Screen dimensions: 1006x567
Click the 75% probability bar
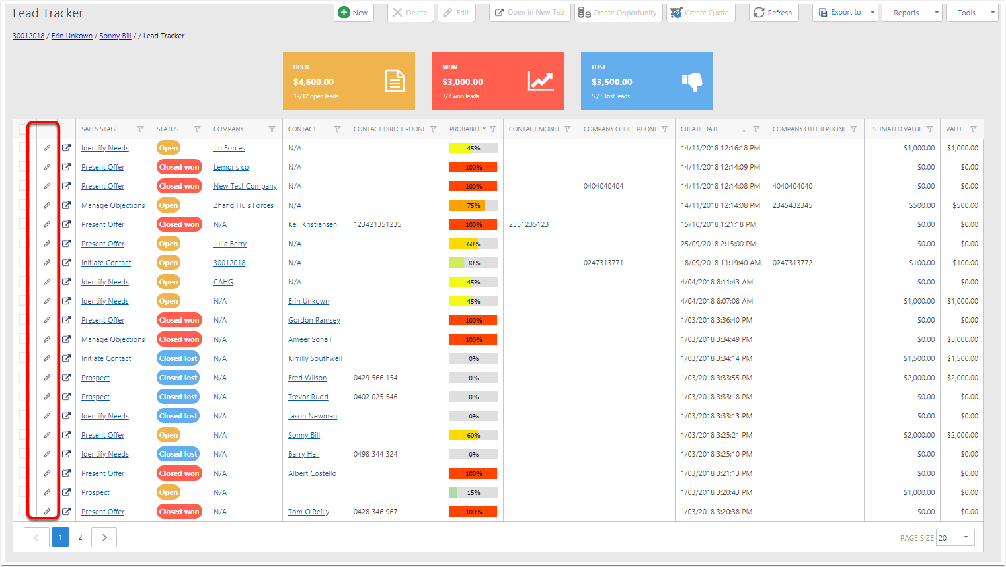(x=473, y=205)
